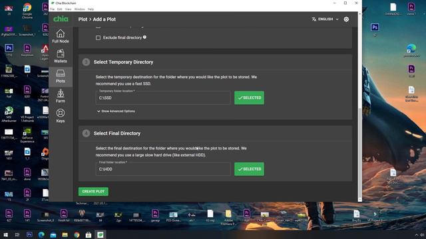The width and height of the screenshot is (426, 239).
Task: Open Google Chrome from the taskbar
Action: pos(77,234)
